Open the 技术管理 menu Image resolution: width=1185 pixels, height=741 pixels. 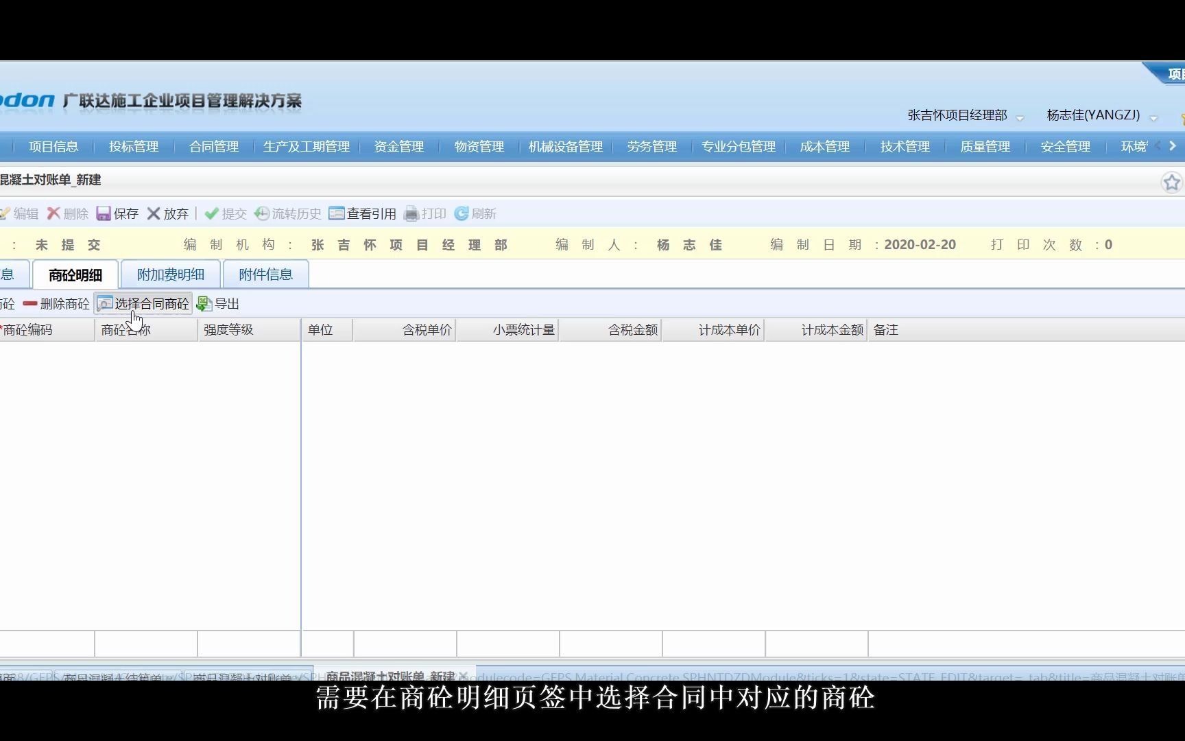click(905, 146)
